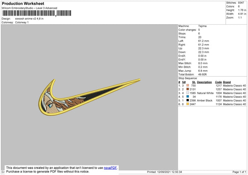Click the barcode under the worksheet title
The image size is (248, 175).
[36, 13]
